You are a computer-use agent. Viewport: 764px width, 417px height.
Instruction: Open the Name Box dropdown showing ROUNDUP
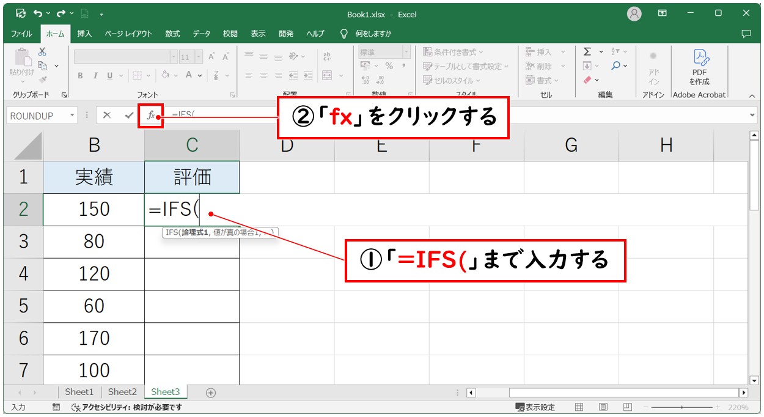(x=72, y=115)
